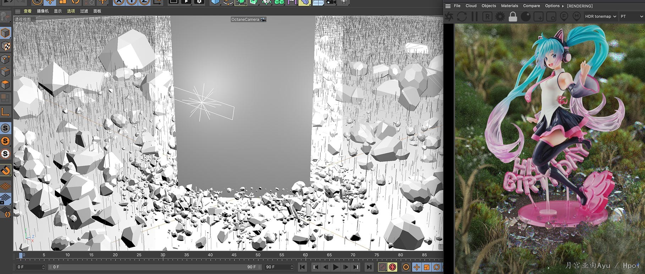
Task: Restart render with circular arrows icon
Action: click(462, 16)
